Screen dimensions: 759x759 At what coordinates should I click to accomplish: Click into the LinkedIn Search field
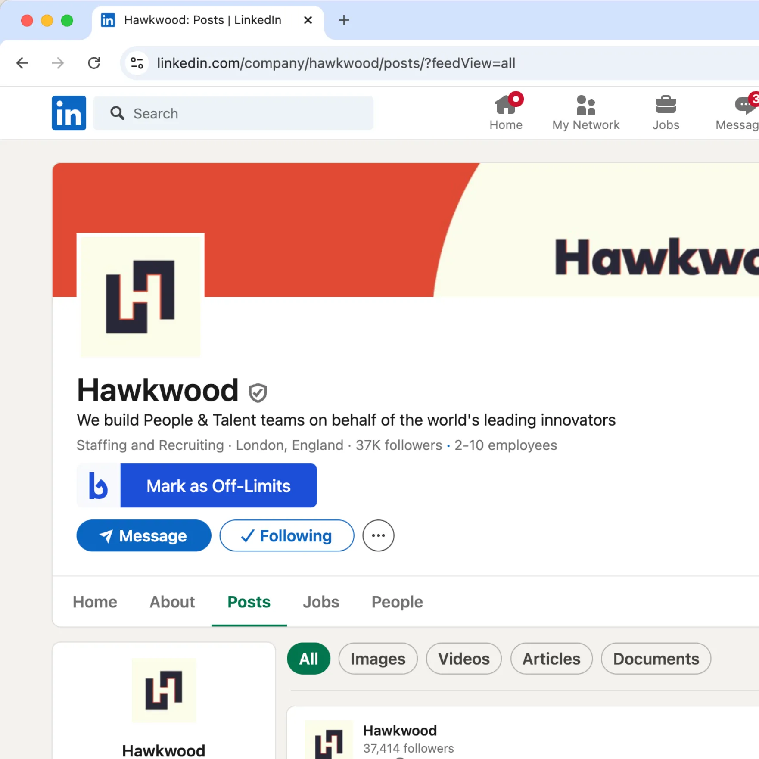pos(233,113)
